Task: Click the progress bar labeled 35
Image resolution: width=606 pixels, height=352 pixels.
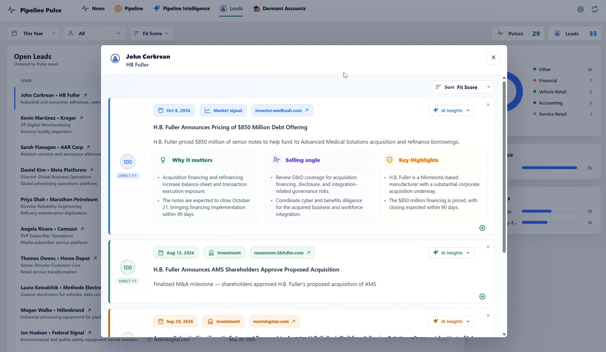Action: [x=549, y=168]
